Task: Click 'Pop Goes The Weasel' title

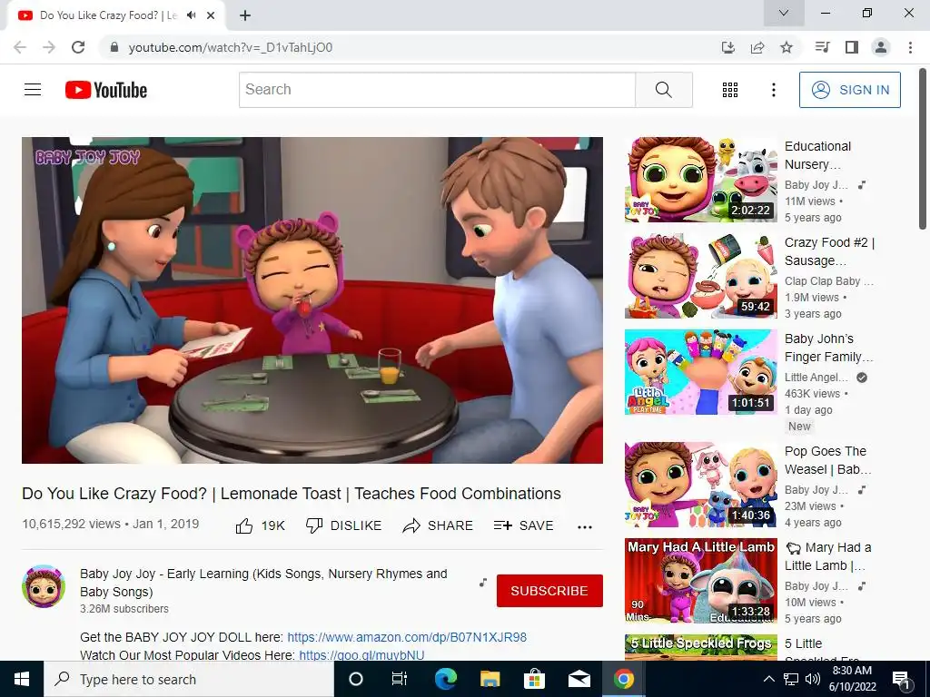Action: pos(827,460)
